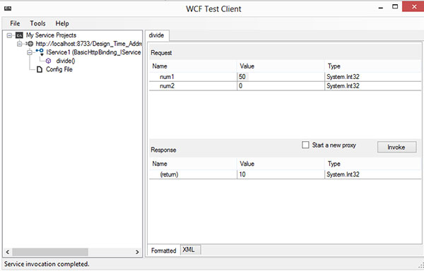Click the IService1 contract interface icon
The height and width of the screenshot is (271, 424).
[x=40, y=52]
